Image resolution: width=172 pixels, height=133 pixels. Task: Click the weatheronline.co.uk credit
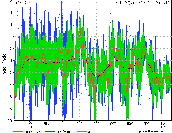[x=155, y=131]
